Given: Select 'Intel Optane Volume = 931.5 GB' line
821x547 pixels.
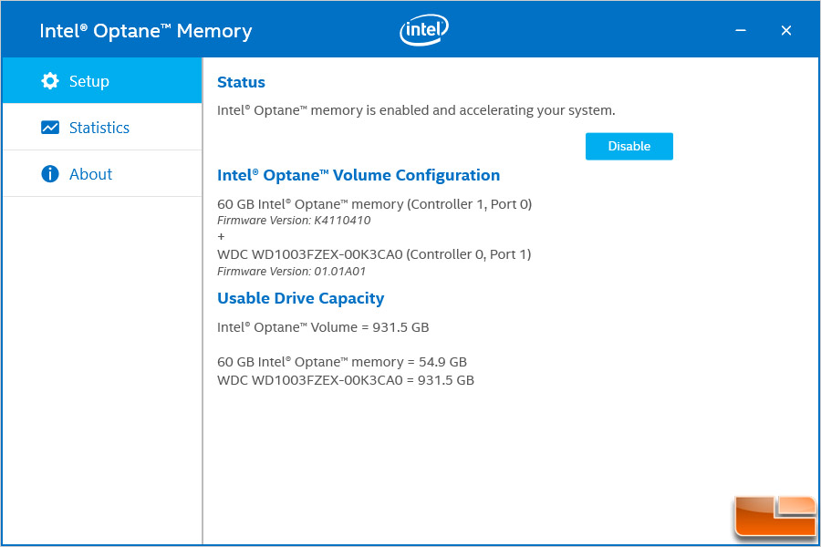Looking at the screenshot, I should [x=323, y=327].
